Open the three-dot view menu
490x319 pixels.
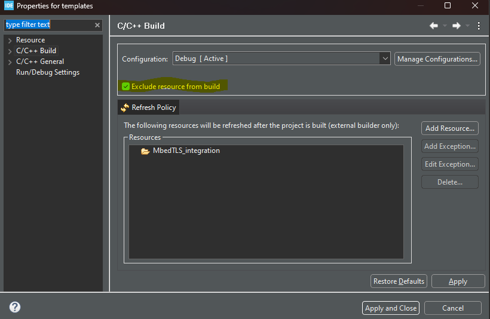pyautogui.click(x=479, y=26)
